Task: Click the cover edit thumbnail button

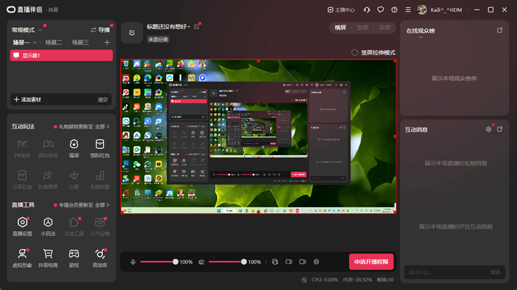Action: (x=132, y=33)
